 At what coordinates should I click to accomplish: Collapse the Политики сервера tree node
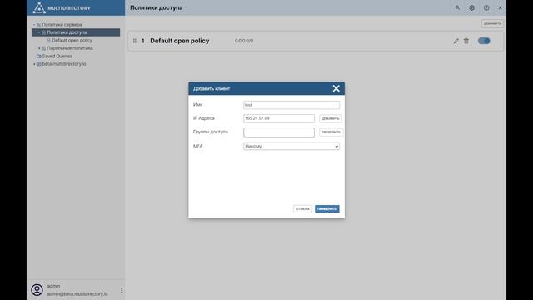coord(34,24)
